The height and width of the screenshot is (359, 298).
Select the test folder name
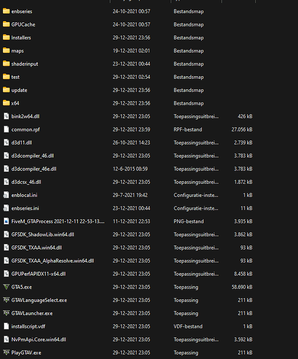[15, 77]
